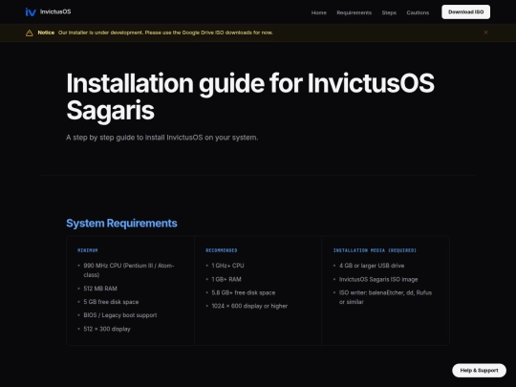The height and width of the screenshot is (387, 516).
Task: Go to Requirements nav link
Action: (x=355, y=12)
